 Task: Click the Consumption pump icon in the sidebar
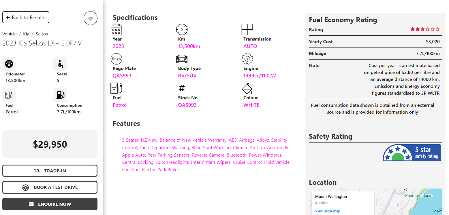tap(60, 95)
